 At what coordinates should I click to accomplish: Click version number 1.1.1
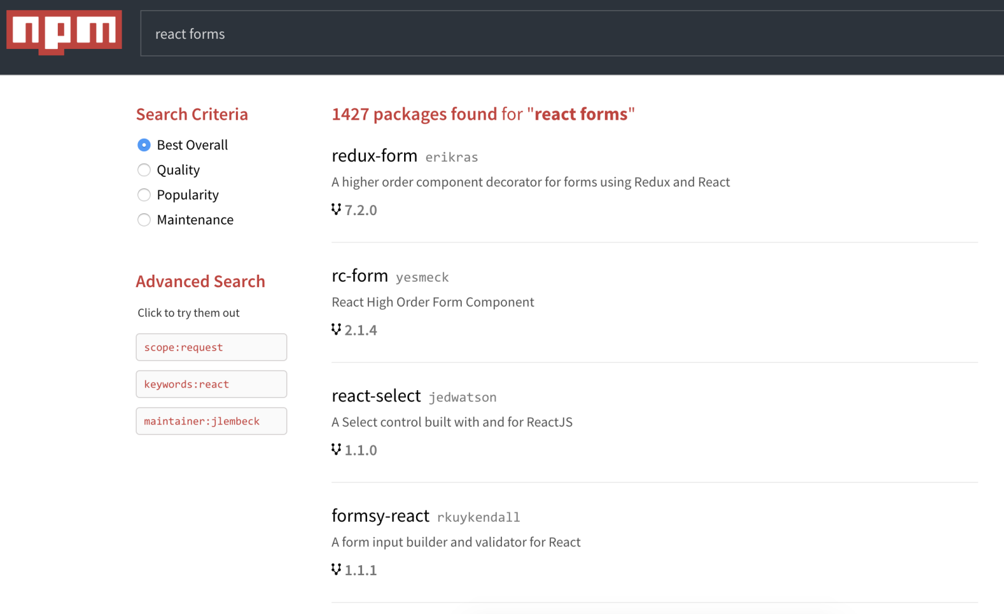coord(361,570)
